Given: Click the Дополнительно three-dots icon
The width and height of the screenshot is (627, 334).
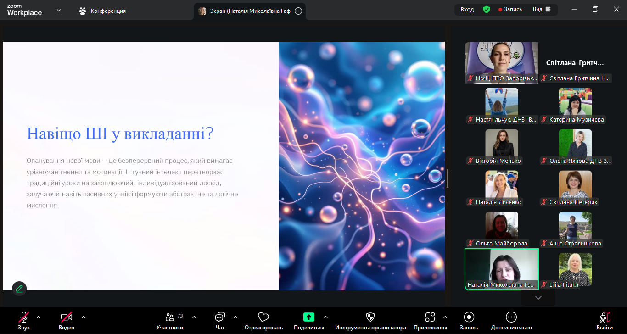Looking at the screenshot, I should pos(511,317).
